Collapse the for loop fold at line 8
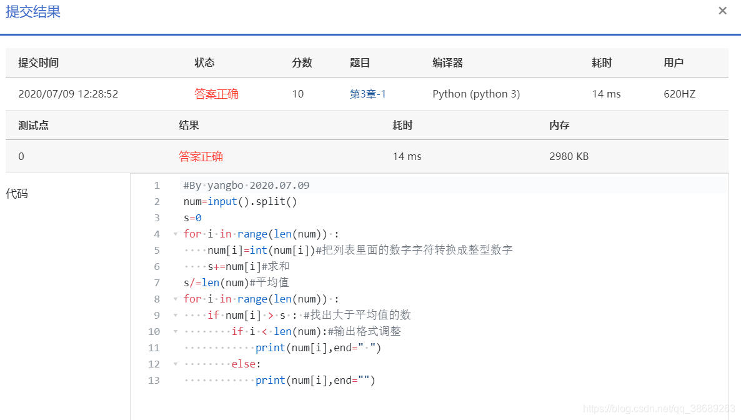The image size is (741, 420). coord(176,299)
